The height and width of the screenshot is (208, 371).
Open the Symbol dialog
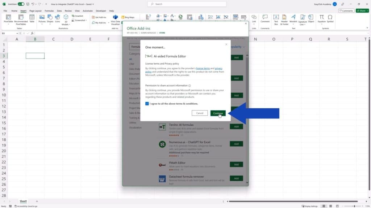330,19
